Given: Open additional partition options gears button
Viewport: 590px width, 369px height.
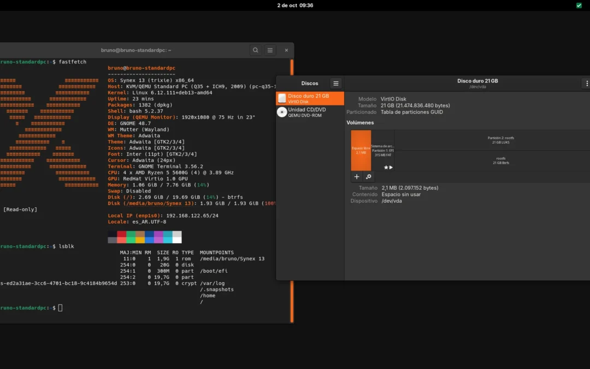Looking at the screenshot, I should pyautogui.click(x=368, y=177).
